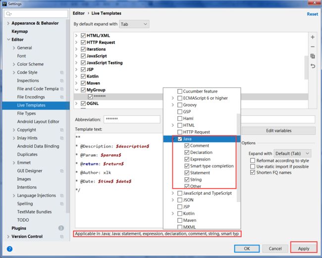The height and width of the screenshot is (258, 322).
Task: Click into the Abbreviation field
Action: coord(132,119)
